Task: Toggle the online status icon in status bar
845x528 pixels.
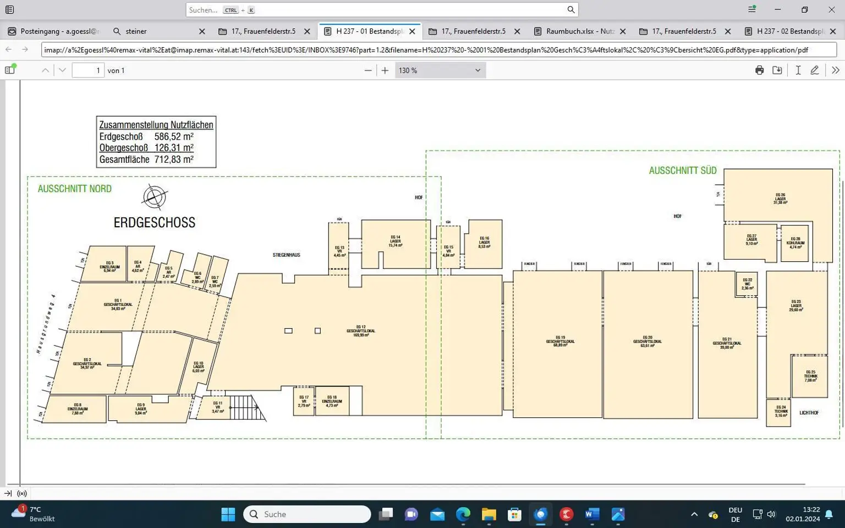Action: click(22, 493)
